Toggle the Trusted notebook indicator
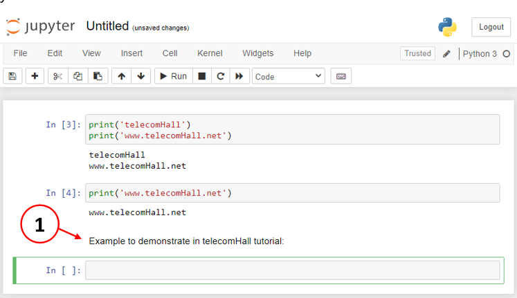 pyautogui.click(x=417, y=53)
